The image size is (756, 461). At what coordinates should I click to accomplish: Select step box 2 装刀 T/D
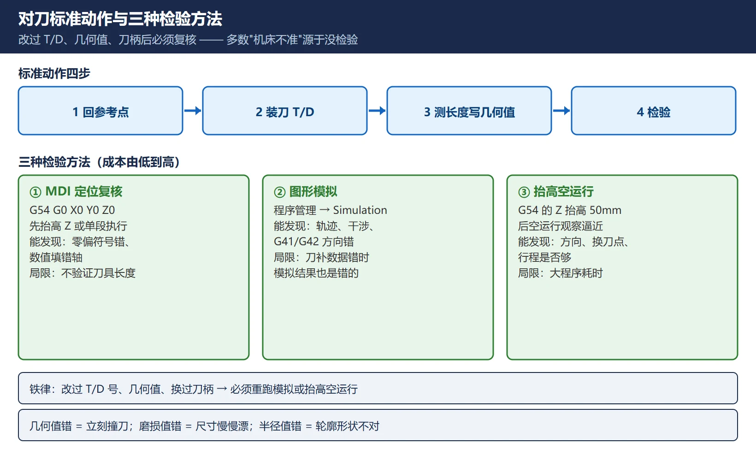[285, 111]
